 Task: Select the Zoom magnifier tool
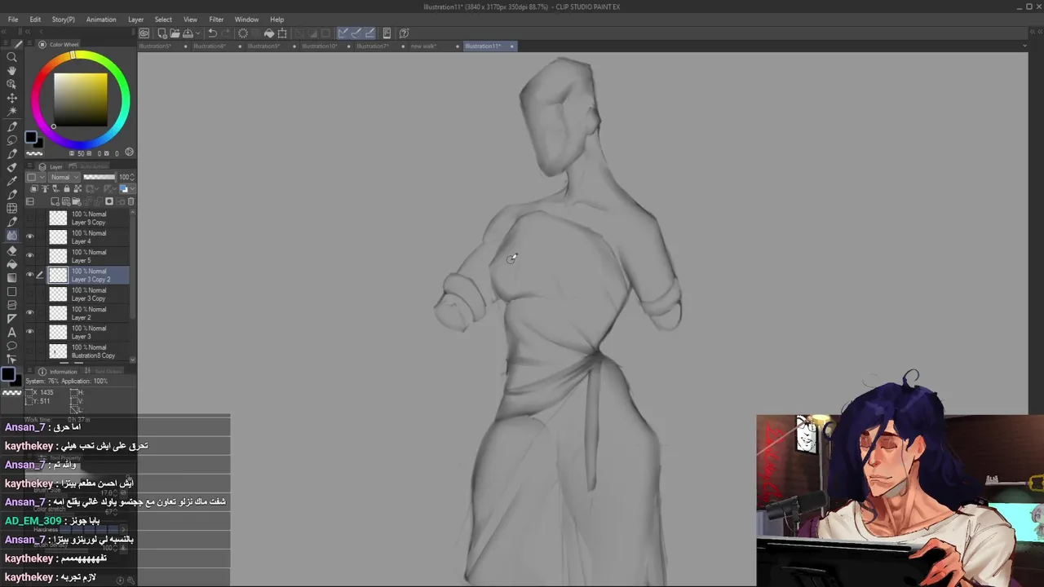(11, 57)
